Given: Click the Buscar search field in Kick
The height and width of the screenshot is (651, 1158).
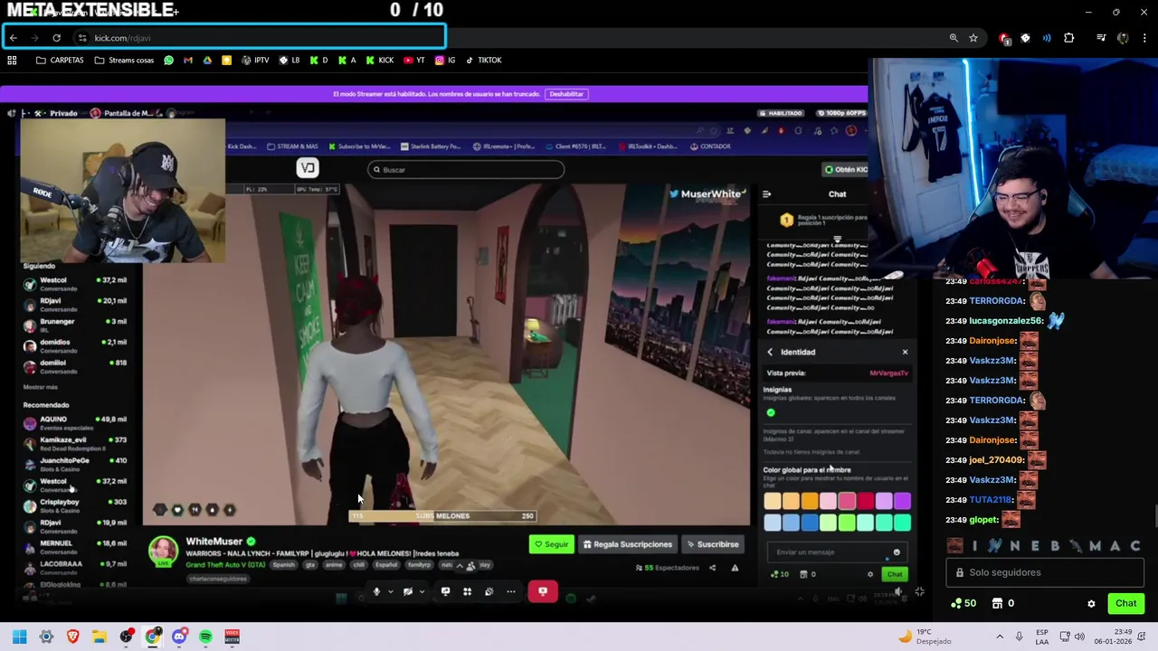Looking at the screenshot, I should [x=466, y=170].
